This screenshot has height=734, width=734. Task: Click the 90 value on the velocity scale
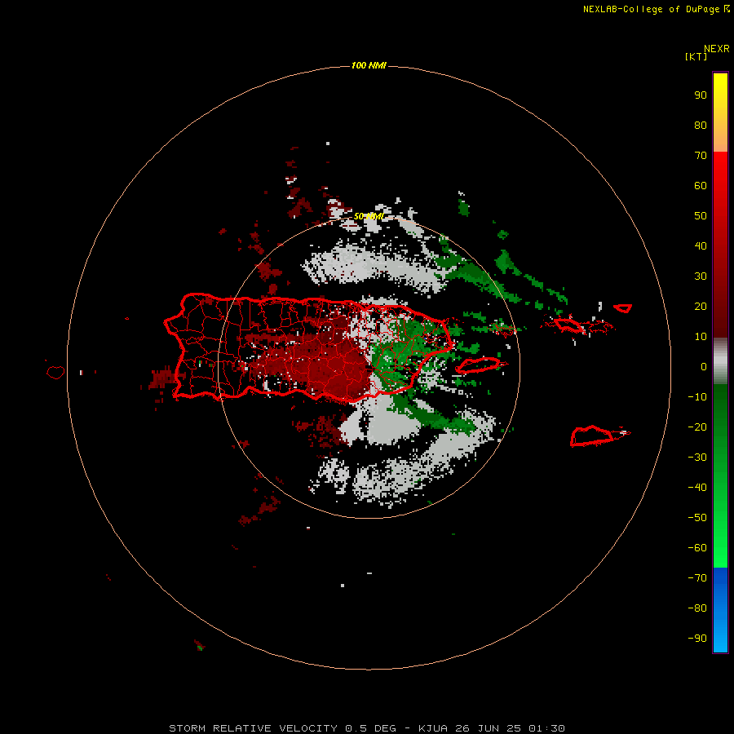tap(701, 95)
